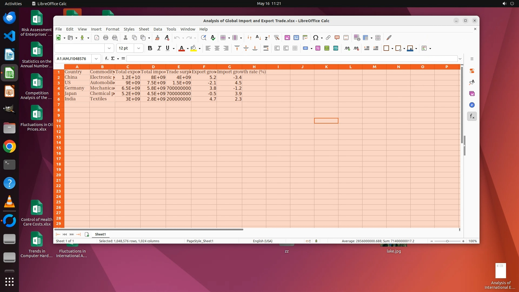This screenshot has width=519, height=292.
Task: Click in the formula input field
Action: 292,58
